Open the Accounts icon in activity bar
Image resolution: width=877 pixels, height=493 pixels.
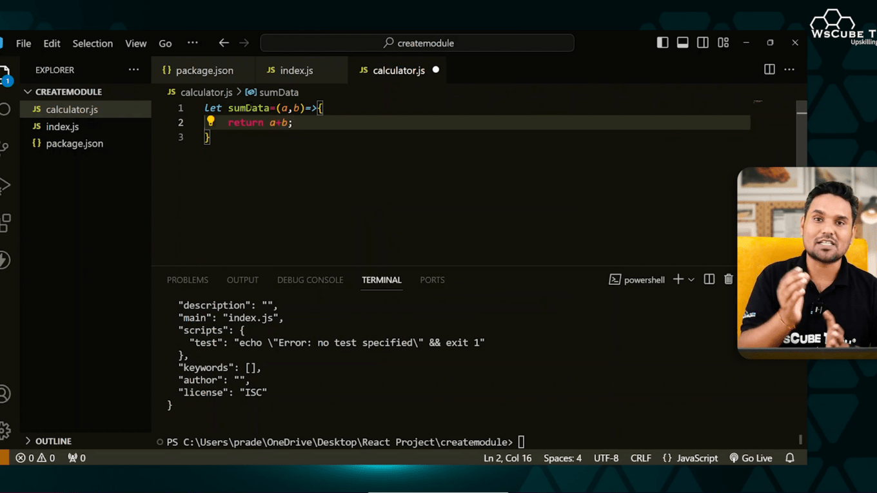point(5,394)
